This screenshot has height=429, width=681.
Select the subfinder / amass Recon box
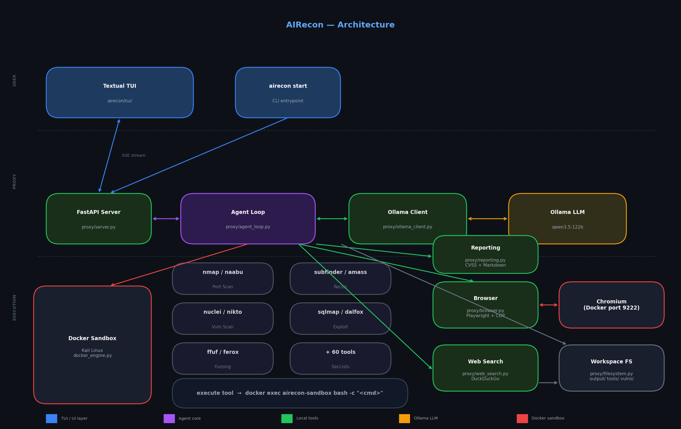[340, 279]
